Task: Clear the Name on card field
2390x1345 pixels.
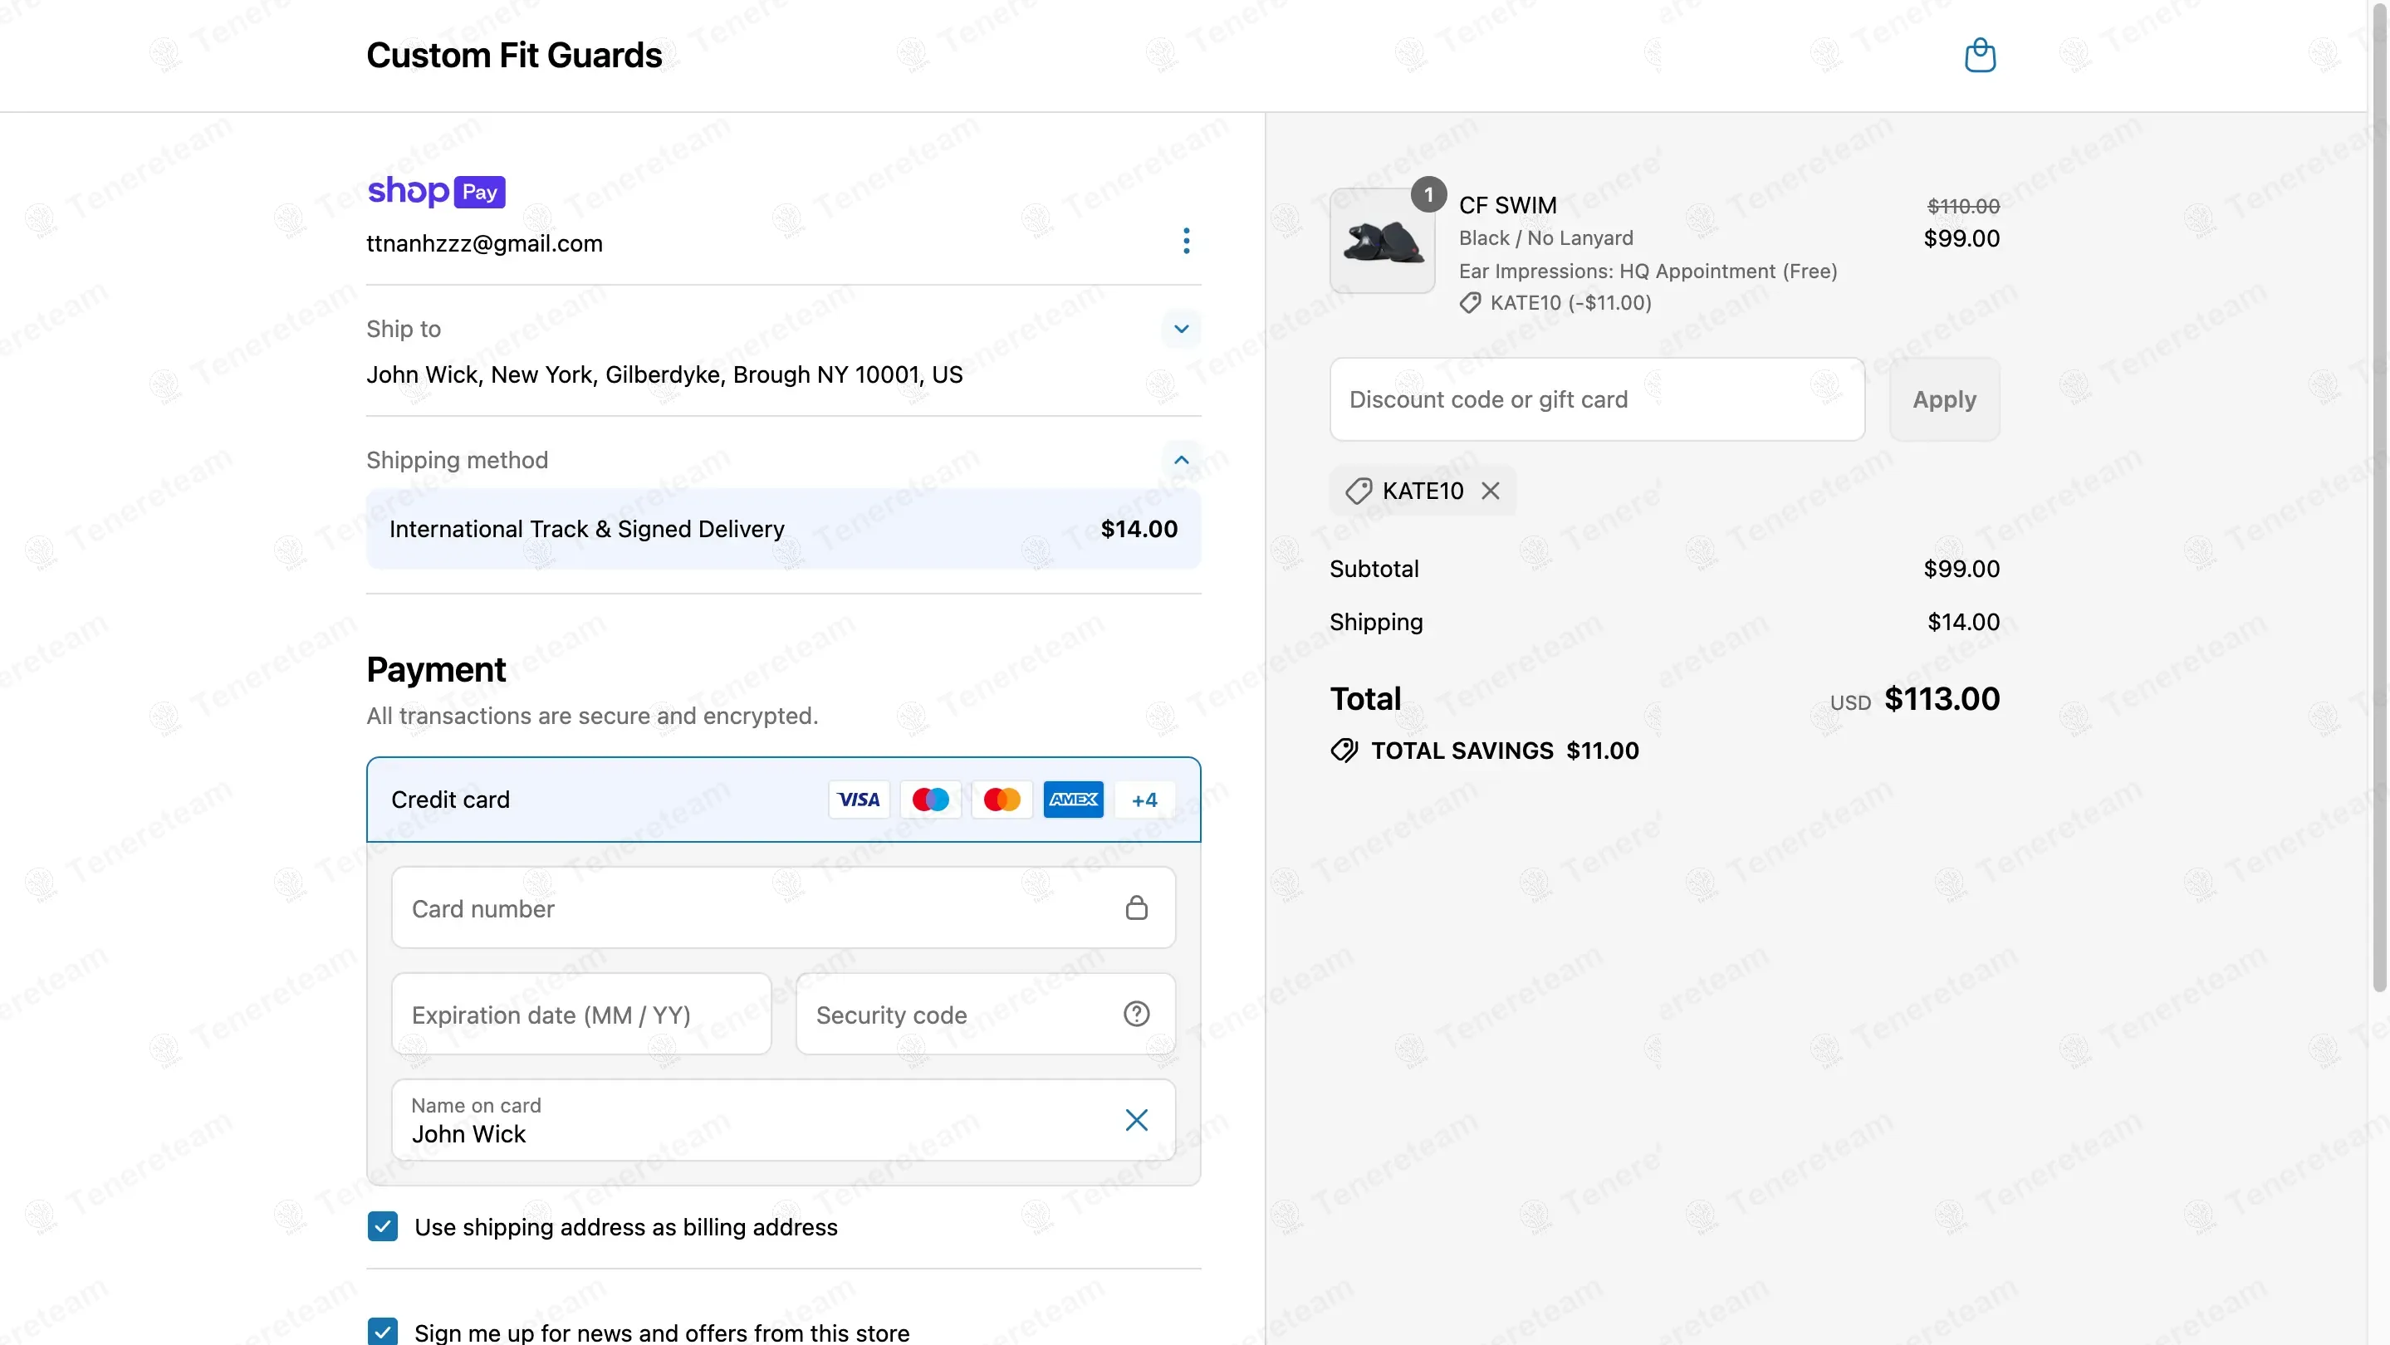Action: [1135, 1120]
